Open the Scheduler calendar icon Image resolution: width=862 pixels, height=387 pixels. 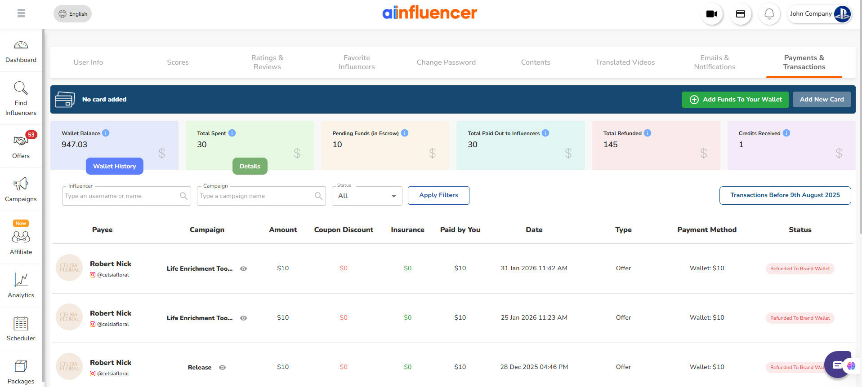pos(21,323)
